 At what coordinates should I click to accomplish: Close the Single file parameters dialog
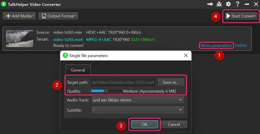pyautogui.click(x=186, y=55)
